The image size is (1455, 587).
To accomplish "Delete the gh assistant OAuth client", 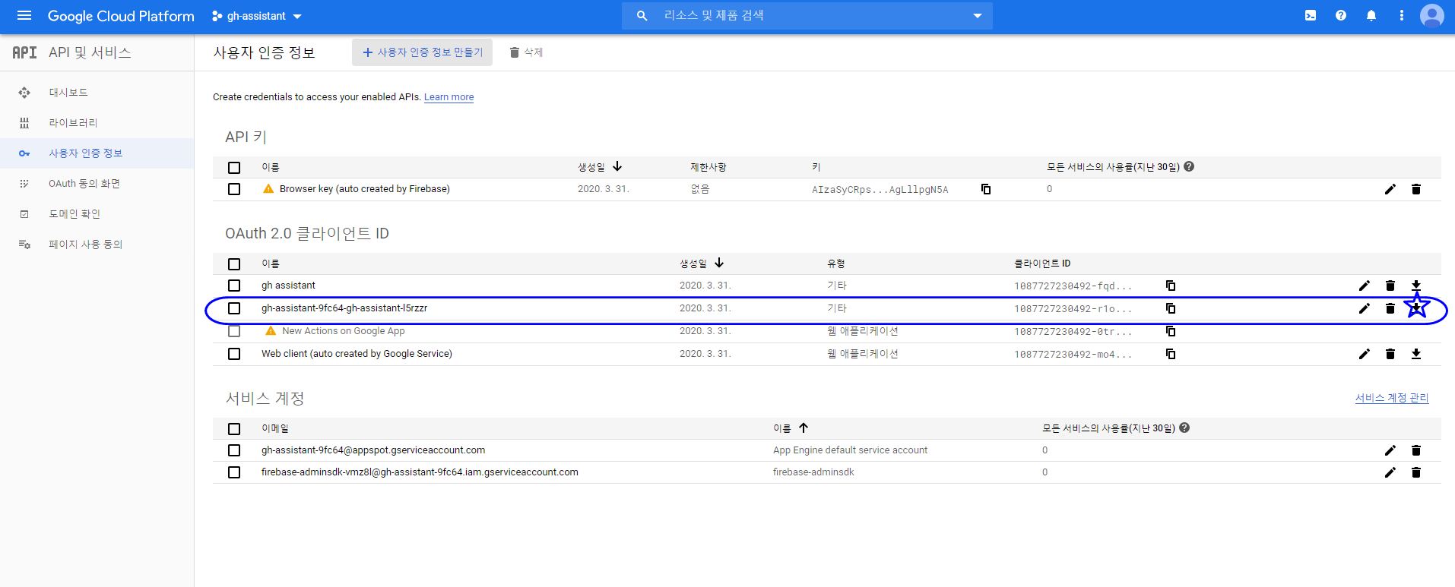I will pos(1390,286).
